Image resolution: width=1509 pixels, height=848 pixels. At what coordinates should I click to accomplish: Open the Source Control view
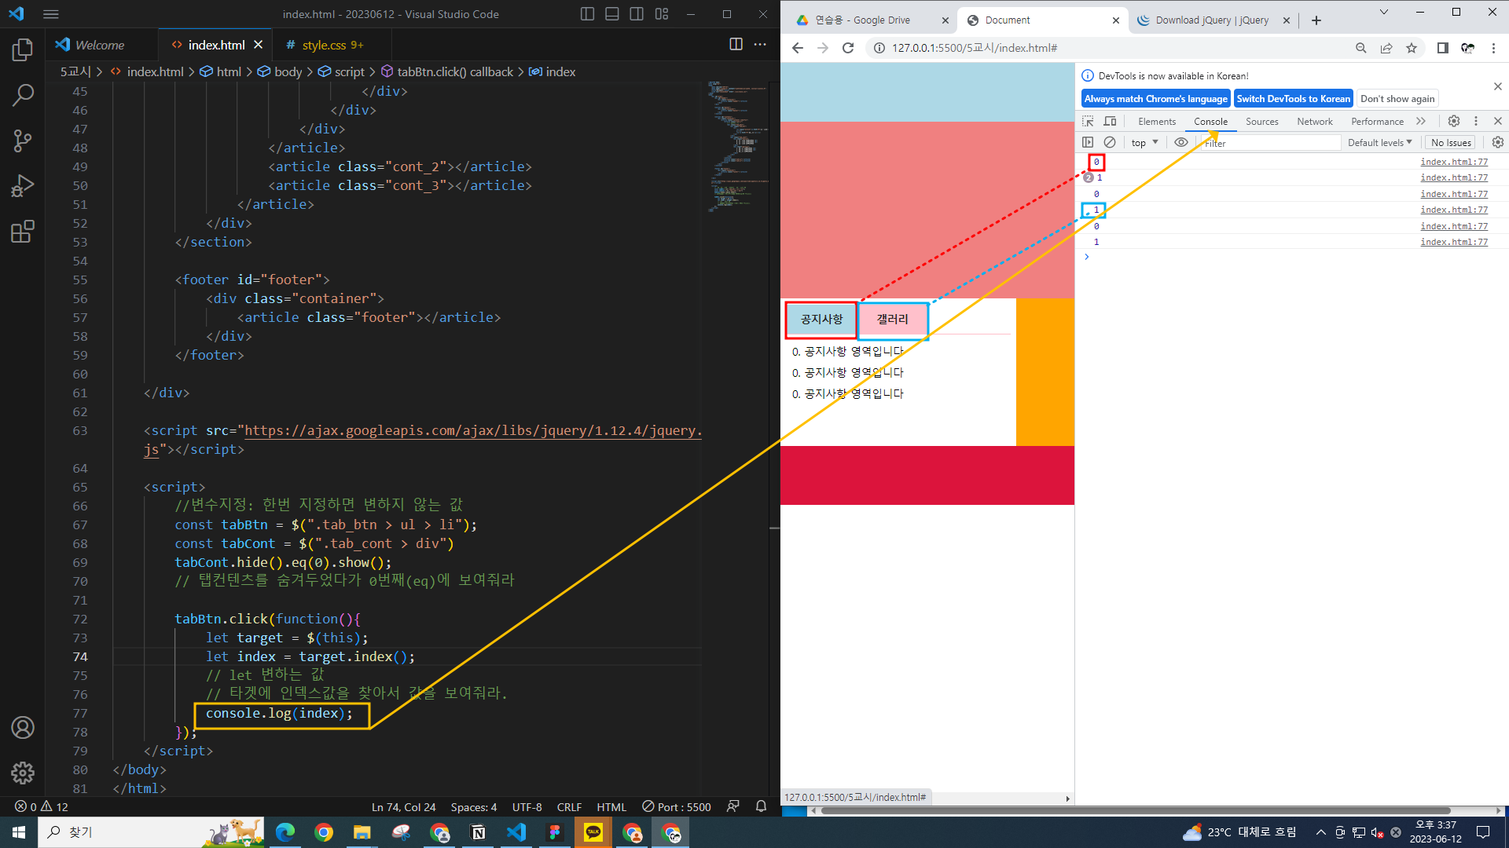(23, 141)
